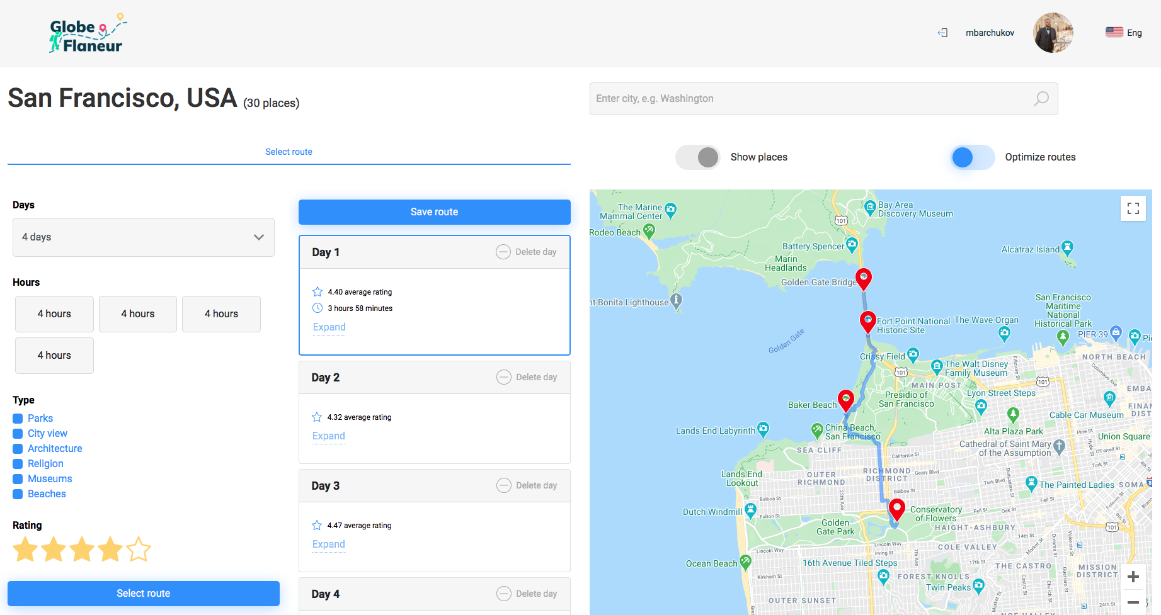Switch to the Select route tab

(x=289, y=152)
